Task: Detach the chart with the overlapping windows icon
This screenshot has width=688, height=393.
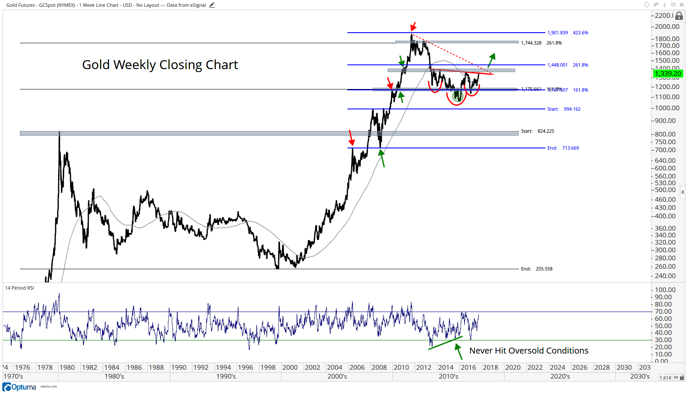Action: 673,4
